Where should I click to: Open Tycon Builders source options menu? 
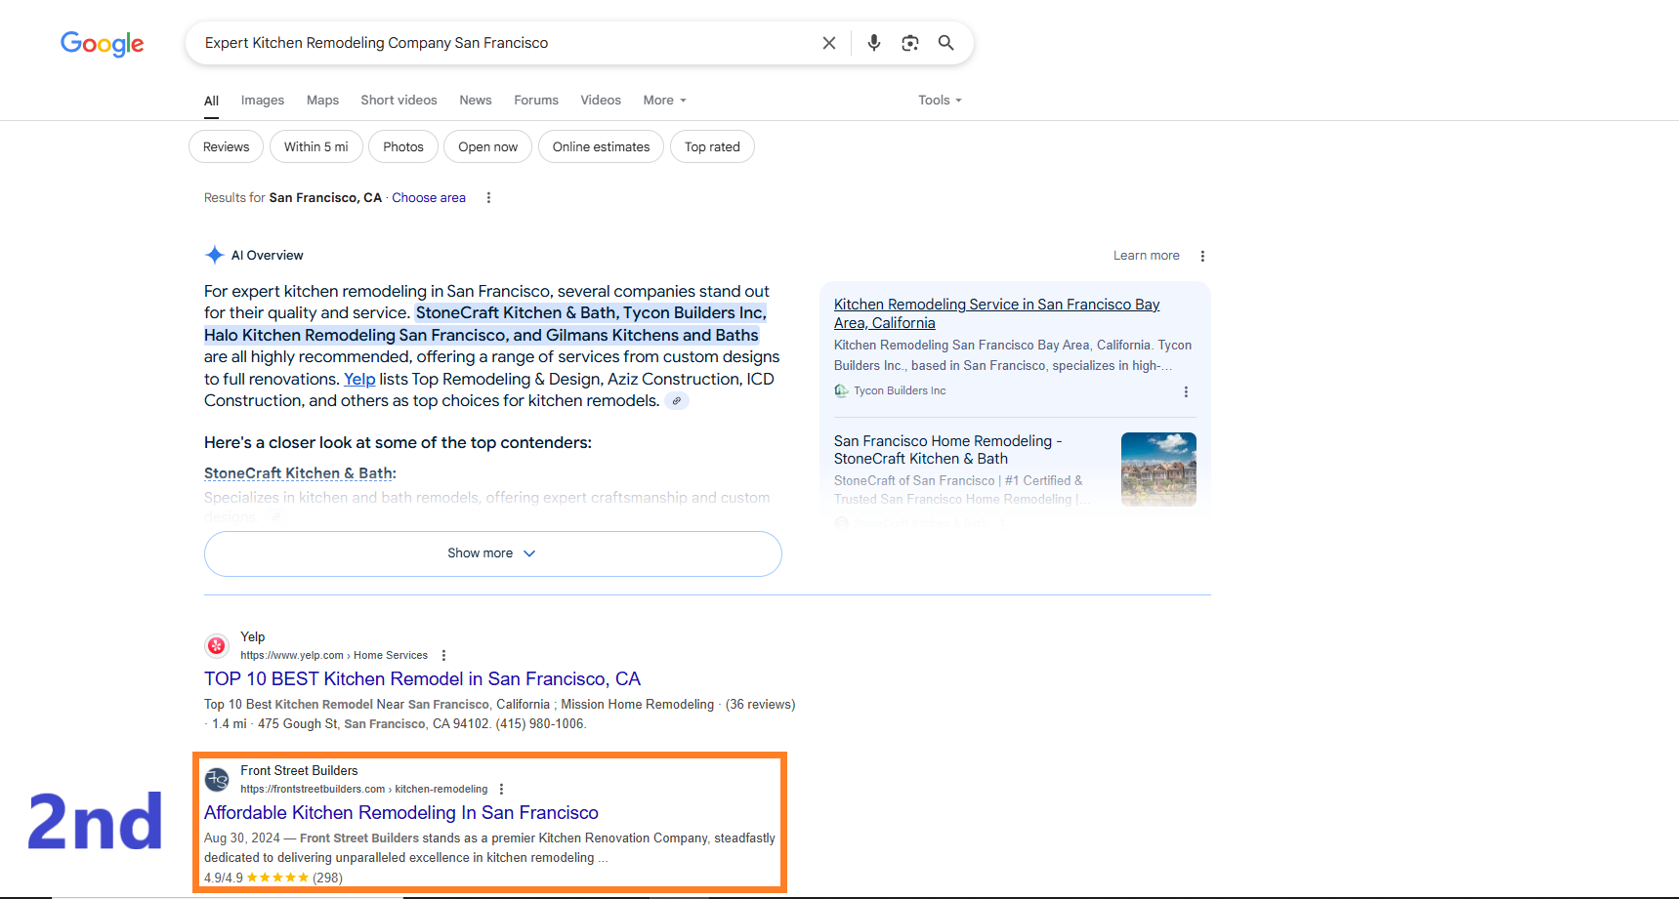[x=1186, y=391]
